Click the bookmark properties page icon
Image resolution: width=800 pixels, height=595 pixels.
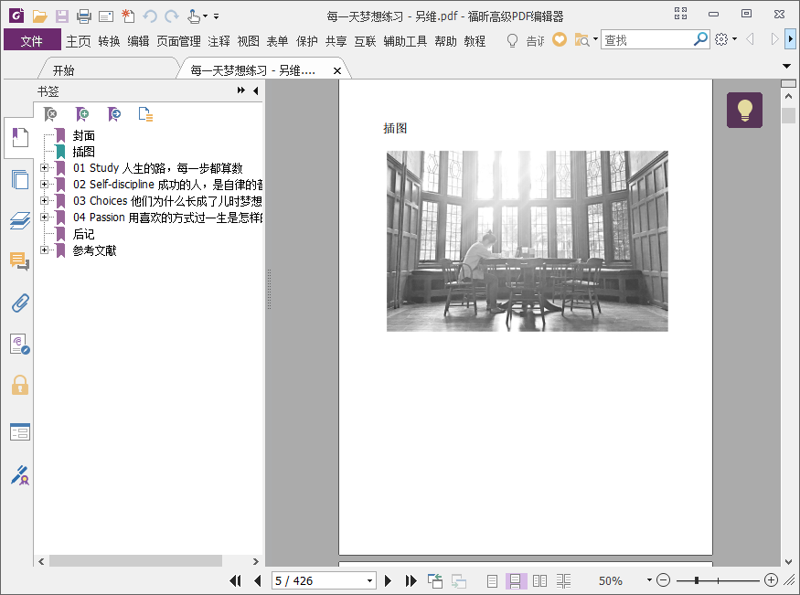coord(145,114)
